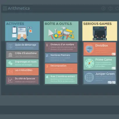Open the help question mark icon
The height and width of the screenshot is (119, 119).
pos(111,8)
